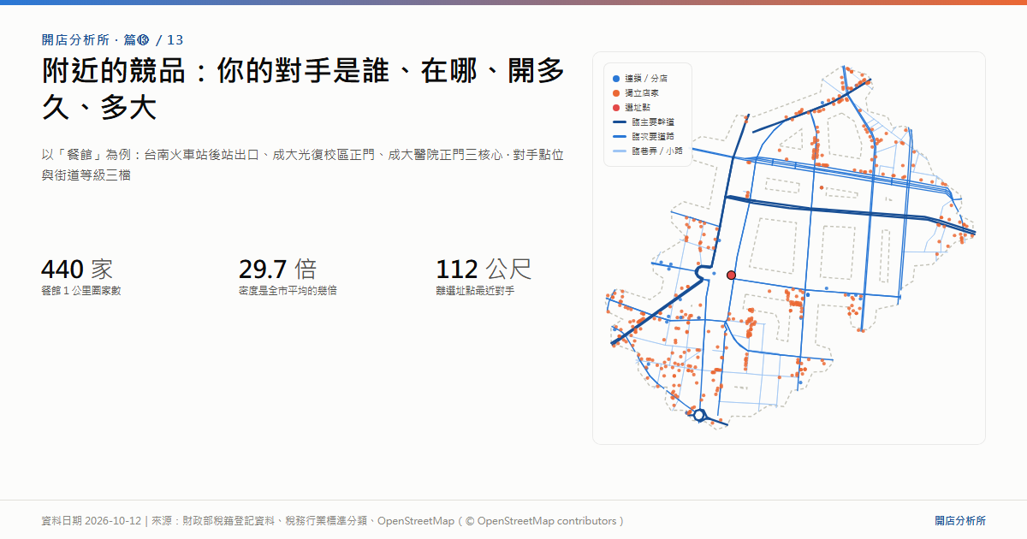Click the blue 連鎖 / 分店 legend dot
The image size is (1027, 539).
(616, 78)
